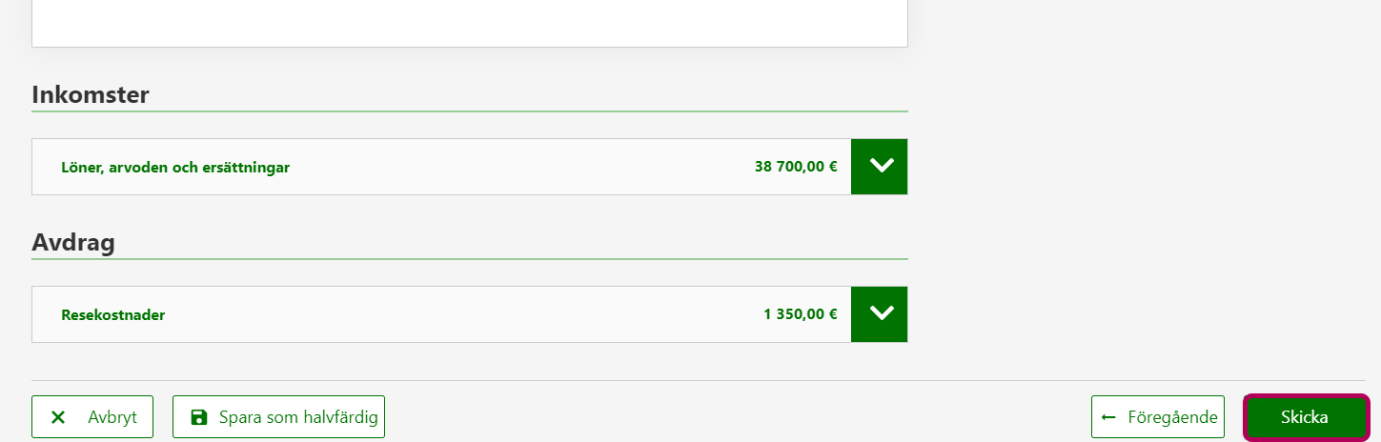Expand the Löner, arvoden och ersättningar chevron
This screenshot has height=442, width=1381.
[x=882, y=167]
